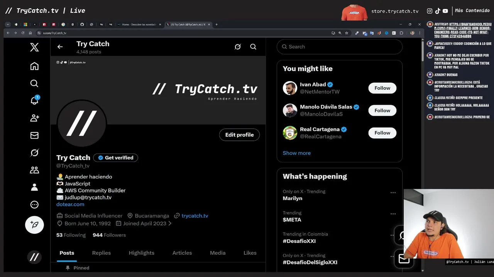The height and width of the screenshot is (277, 494).
Task: Switch to the pinned Google tab
Action: coord(63,24)
